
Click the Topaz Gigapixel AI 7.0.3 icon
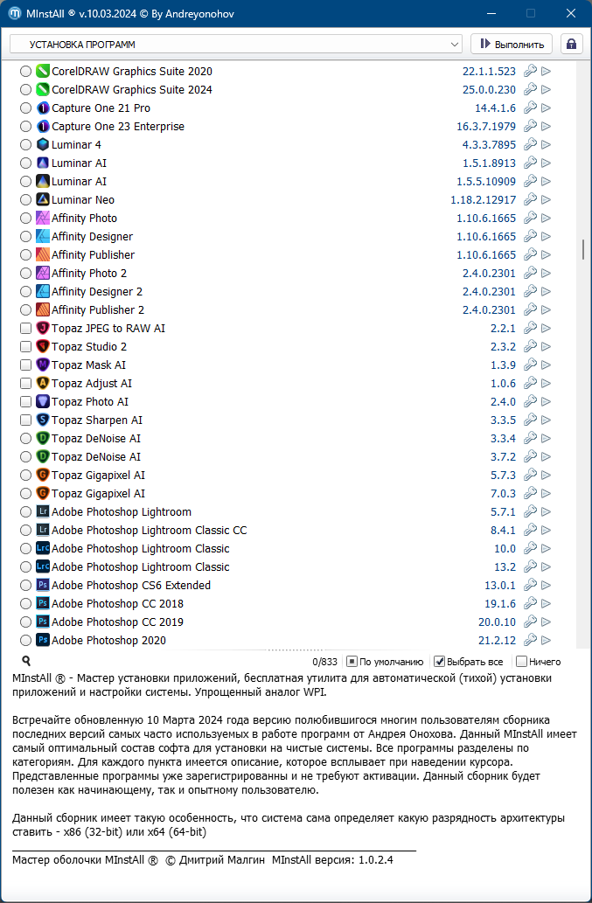pos(43,494)
